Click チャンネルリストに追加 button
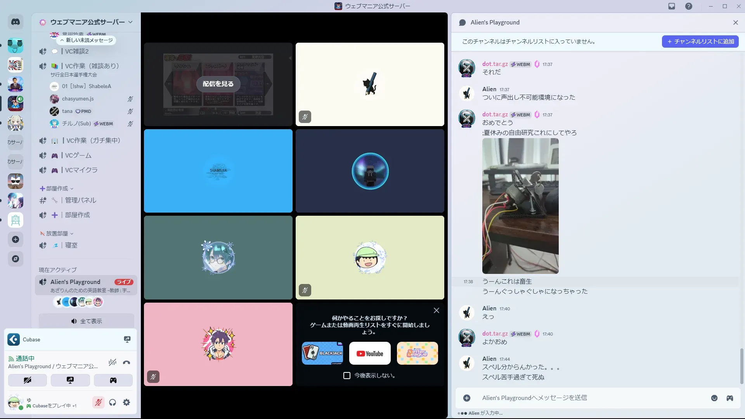The height and width of the screenshot is (419, 745). (x=700, y=42)
